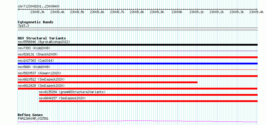Click the FAM126A|NM_032581 gene label
Screen dimensions: 266x125
(33, 118)
